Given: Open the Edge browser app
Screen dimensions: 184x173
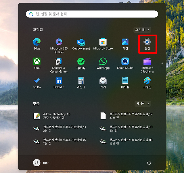Looking at the screenshot, I should point(37,44).
